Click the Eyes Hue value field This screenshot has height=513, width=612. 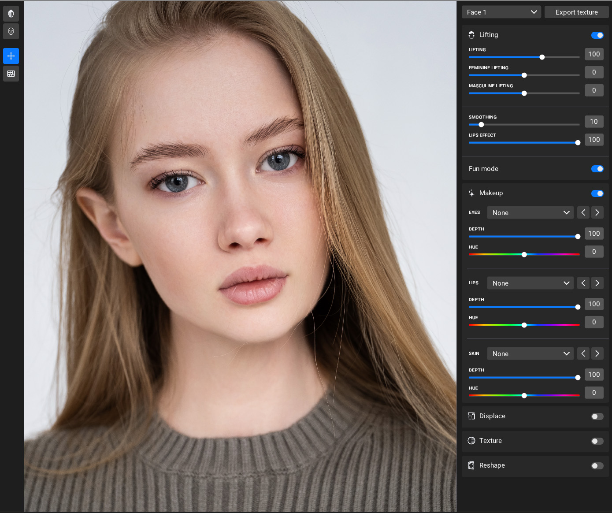594,252
